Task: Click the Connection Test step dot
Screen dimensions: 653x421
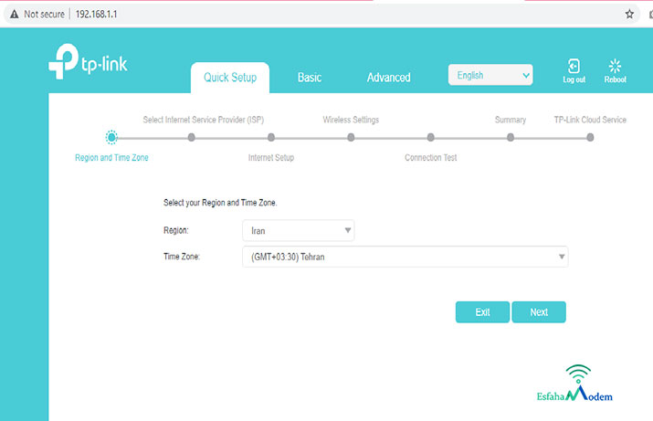Action: click(x=430, y=138)
